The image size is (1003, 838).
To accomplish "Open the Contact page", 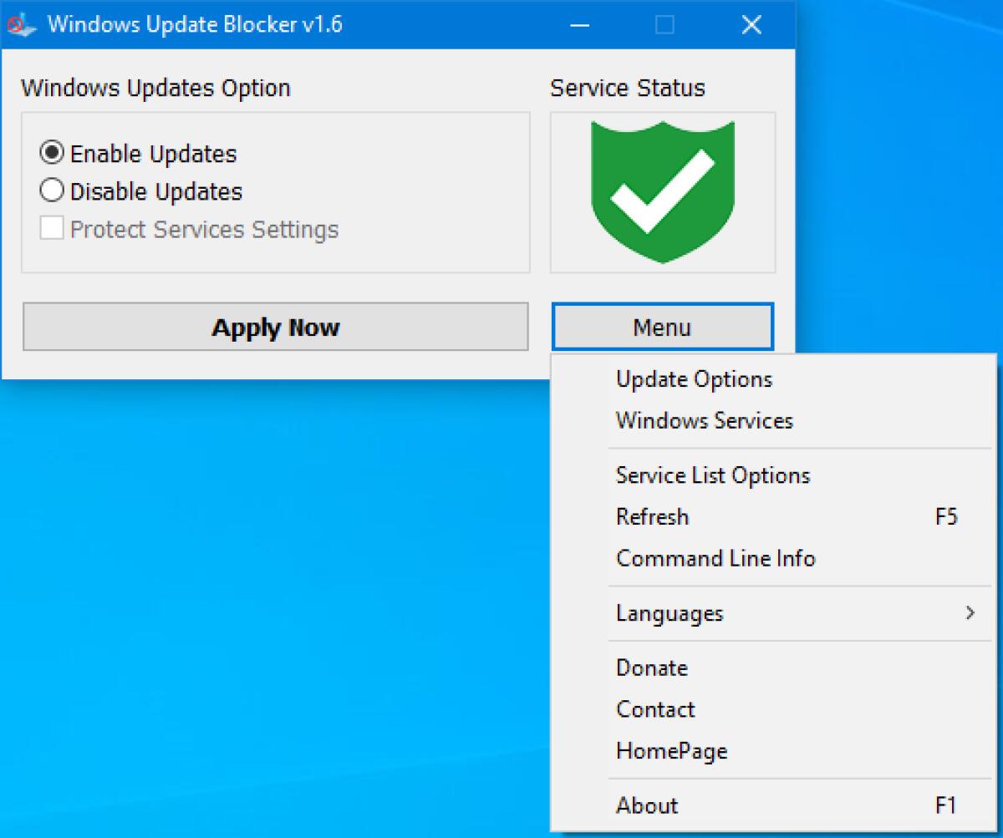I will (x=655, y=709).
